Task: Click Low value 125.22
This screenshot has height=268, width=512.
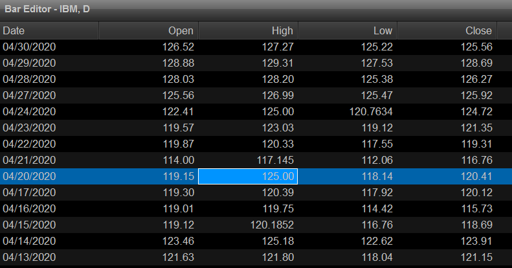Action: [x=377, y=47]
